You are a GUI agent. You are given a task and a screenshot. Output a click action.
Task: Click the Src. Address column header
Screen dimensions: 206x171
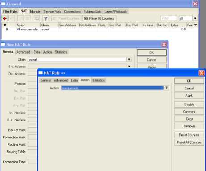coord(68,25)
